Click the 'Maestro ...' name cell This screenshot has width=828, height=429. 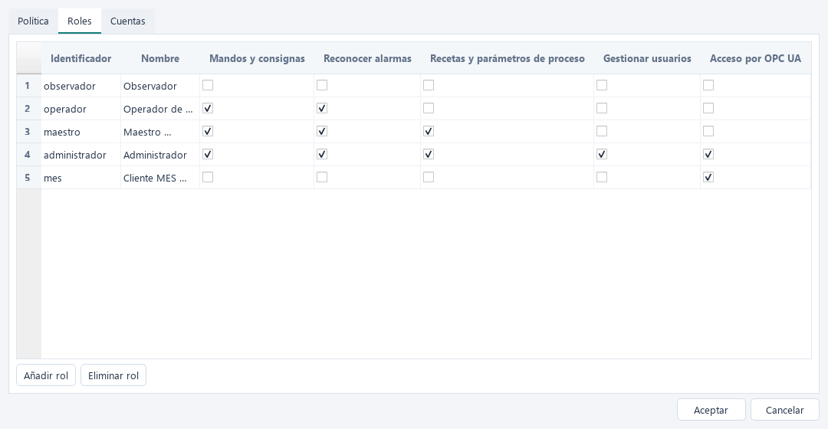pyautogui.click(x=160, y=132)
